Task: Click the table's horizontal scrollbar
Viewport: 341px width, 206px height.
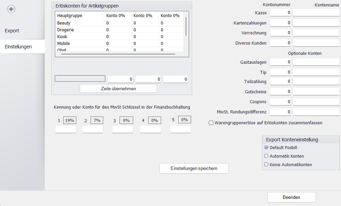Action: coord(118,54)
